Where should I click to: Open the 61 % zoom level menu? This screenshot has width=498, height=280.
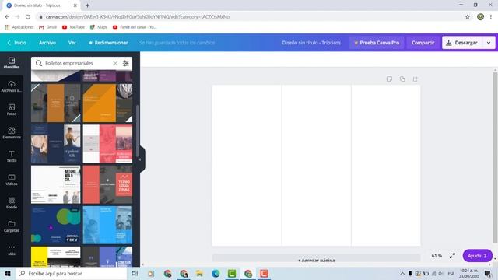[437, 256]
